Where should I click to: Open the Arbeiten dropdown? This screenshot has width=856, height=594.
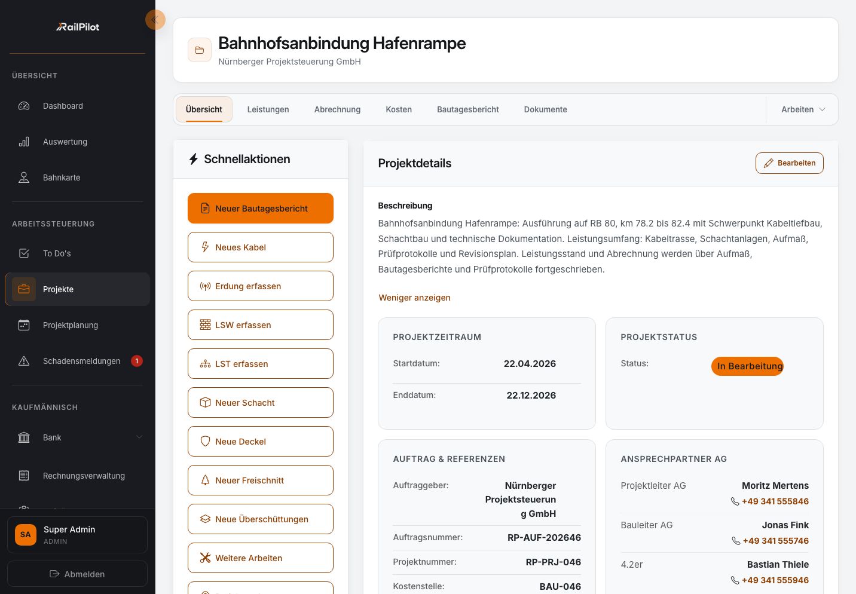click(803, 109)
